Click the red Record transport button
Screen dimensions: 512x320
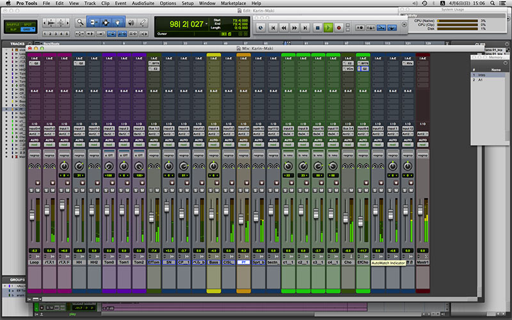(x=339, y=28)
